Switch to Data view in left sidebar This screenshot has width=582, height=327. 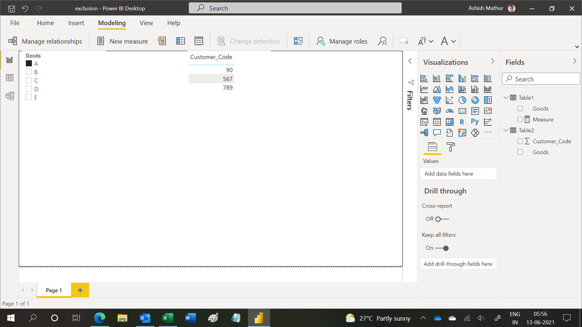coord(10,78)
